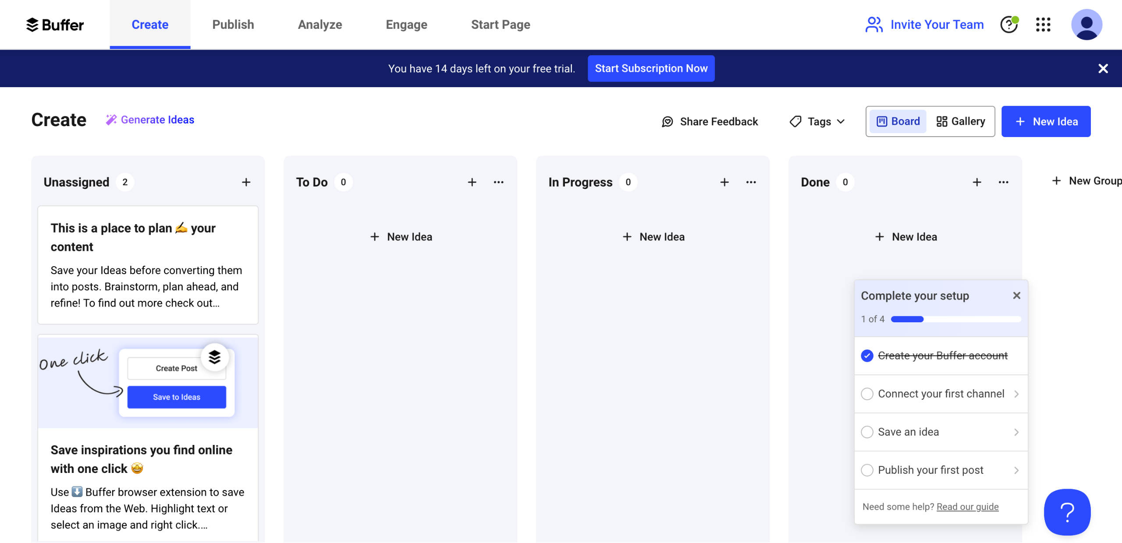The image size is (1122, 543).
Task: Open the help icon with green dot
Action: pos(1009,25)
